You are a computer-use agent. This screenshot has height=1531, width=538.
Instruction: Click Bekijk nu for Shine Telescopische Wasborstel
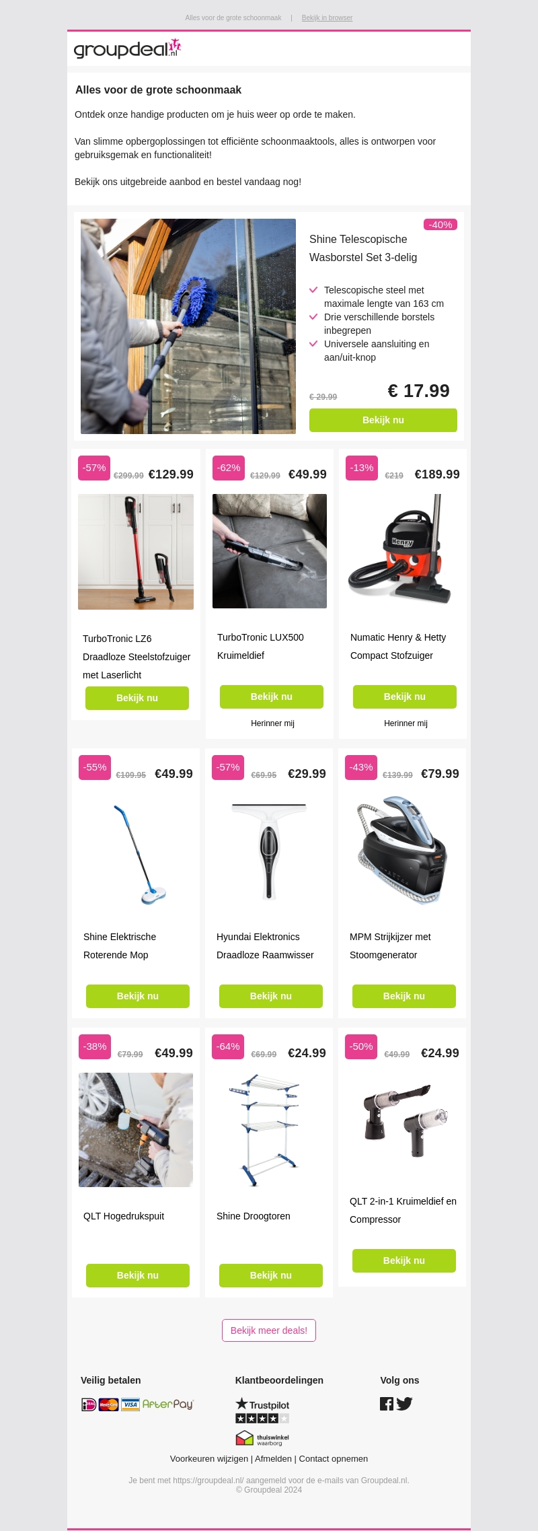383,420
